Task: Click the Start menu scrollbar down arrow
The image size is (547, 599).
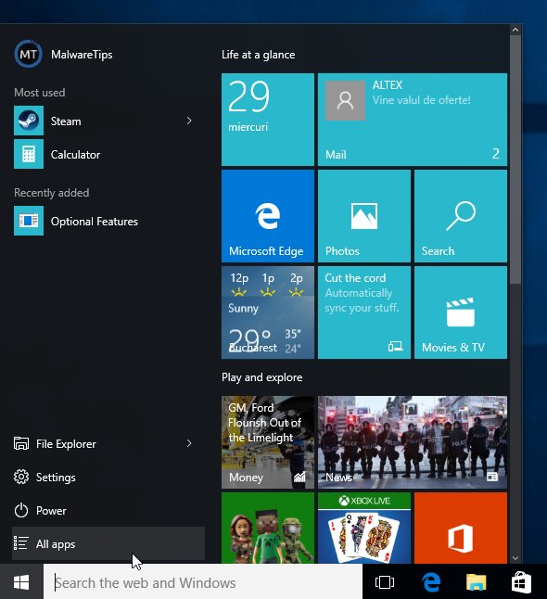Action: pyautogui.click(x=515, y=558)
